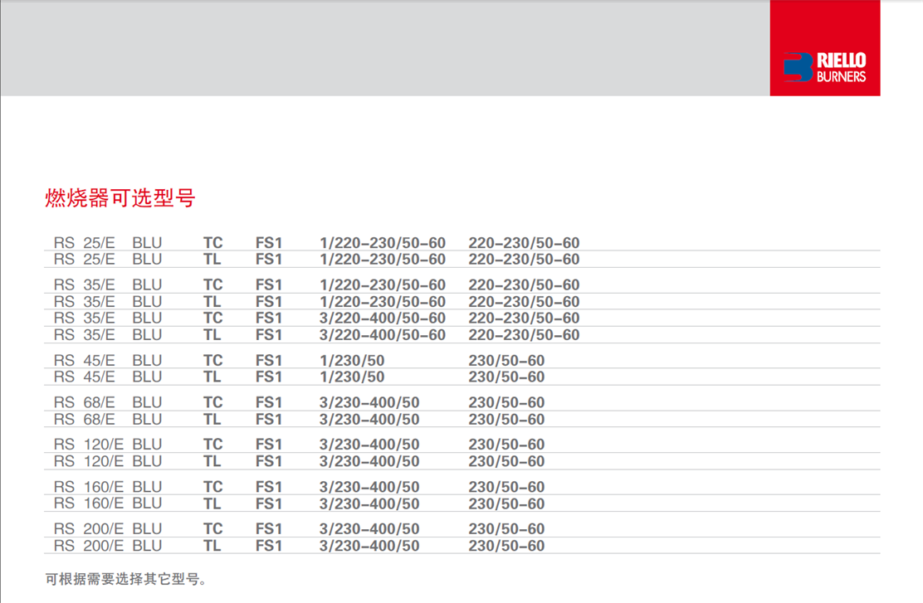
Task: Click 220–230/50–60 in the RS 25/E TL row
Action: click(x=524, y=260)
